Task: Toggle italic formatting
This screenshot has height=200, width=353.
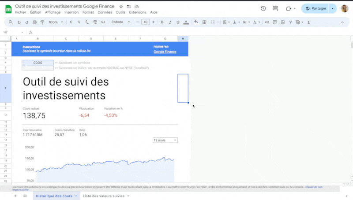Action: click(170, 22)
